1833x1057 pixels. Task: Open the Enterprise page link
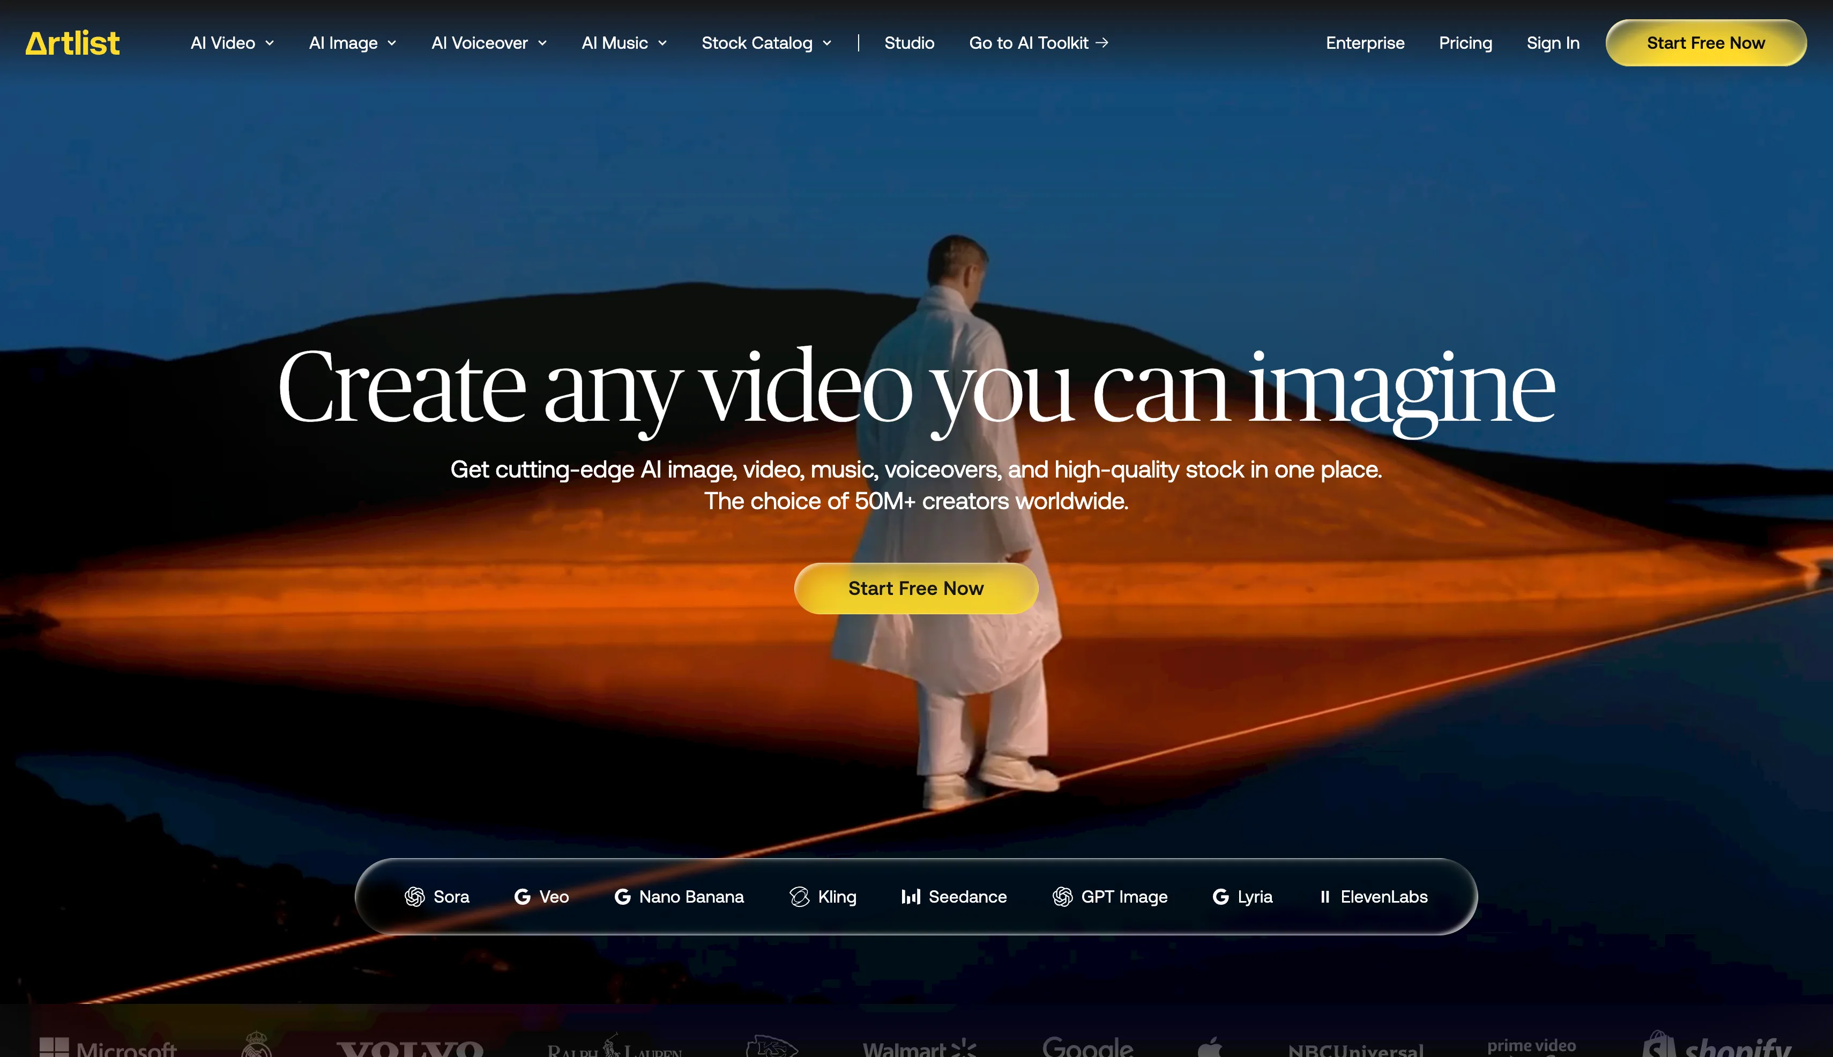tap(1365, 43)
